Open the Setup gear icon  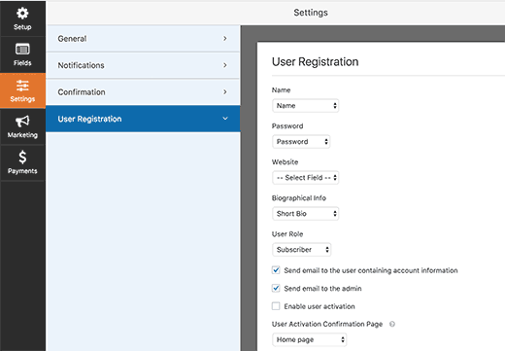click(x=22, y=14)
